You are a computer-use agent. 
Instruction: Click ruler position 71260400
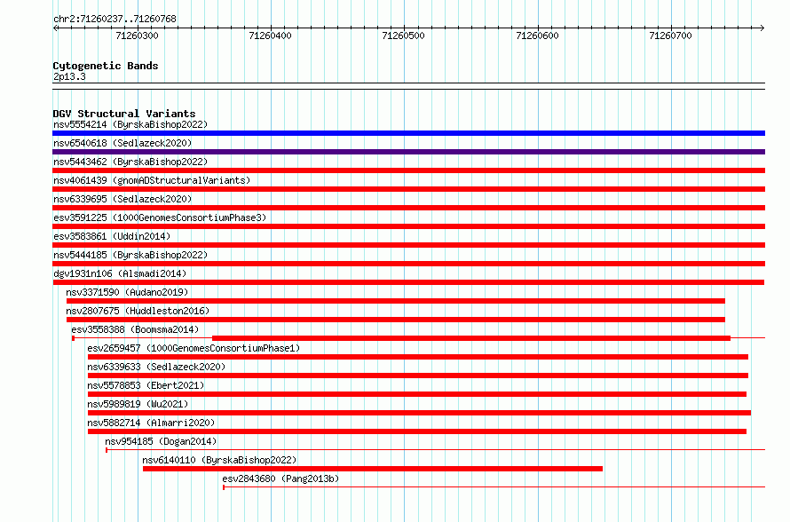[270, 36]
